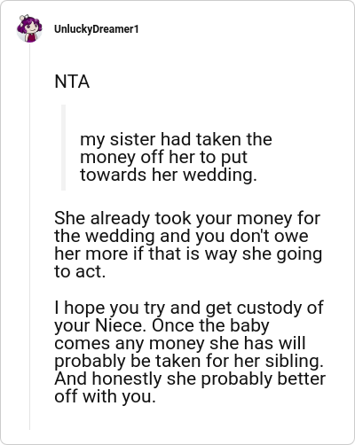The image size is (355, 445).
Task: Click the line 'comes any money she has will'
Action: click(x=180, y=343)
